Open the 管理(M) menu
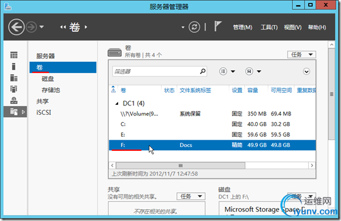Image resolution: width=341 pixels, height=221 pixels. pos(242,27)
